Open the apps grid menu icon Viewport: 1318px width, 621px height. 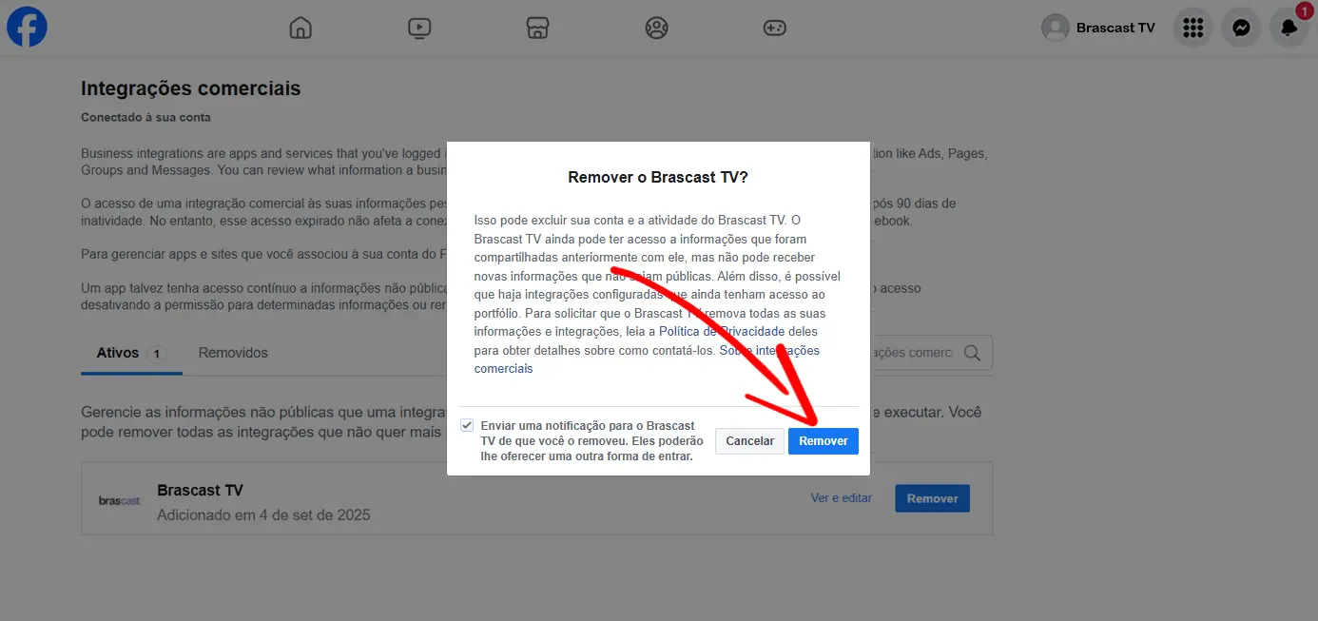click(1192, 28)
